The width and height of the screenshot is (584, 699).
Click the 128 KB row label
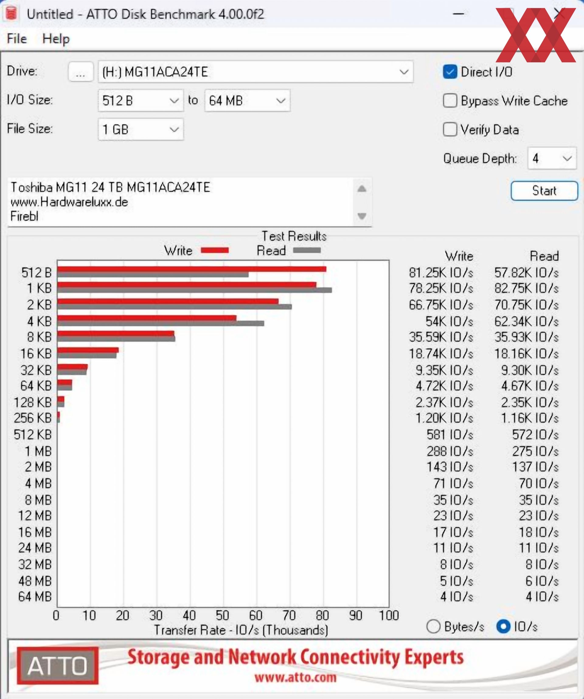[33, 403]
